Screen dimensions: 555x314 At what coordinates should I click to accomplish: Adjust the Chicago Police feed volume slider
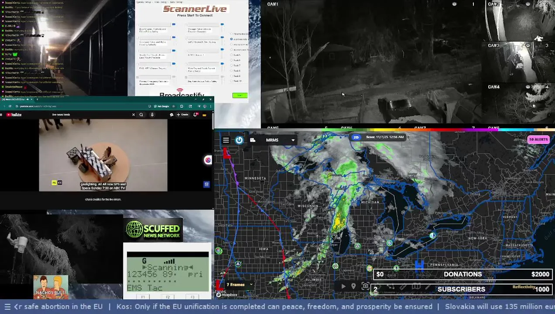click(x=222, y=24)
